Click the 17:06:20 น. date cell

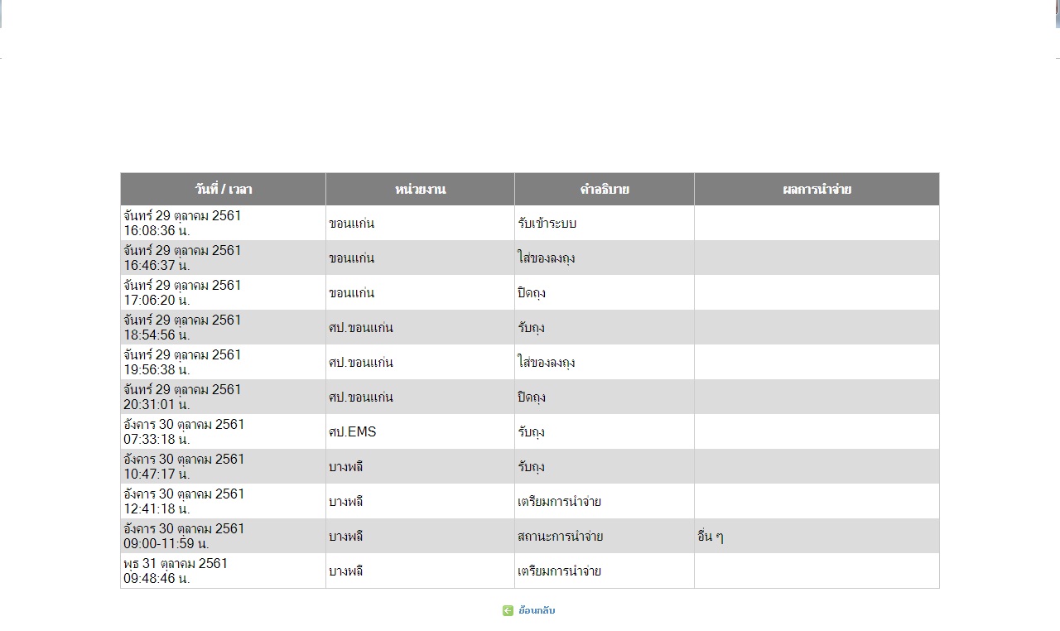[223, 292]
